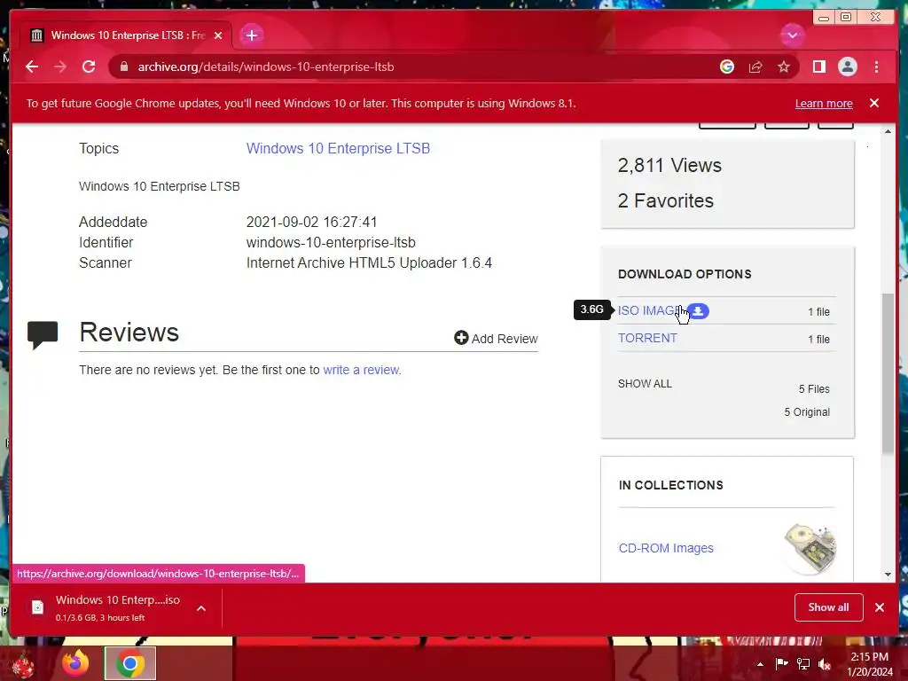
Task: Expand the download item options chevron
Action: coord(201,608)
